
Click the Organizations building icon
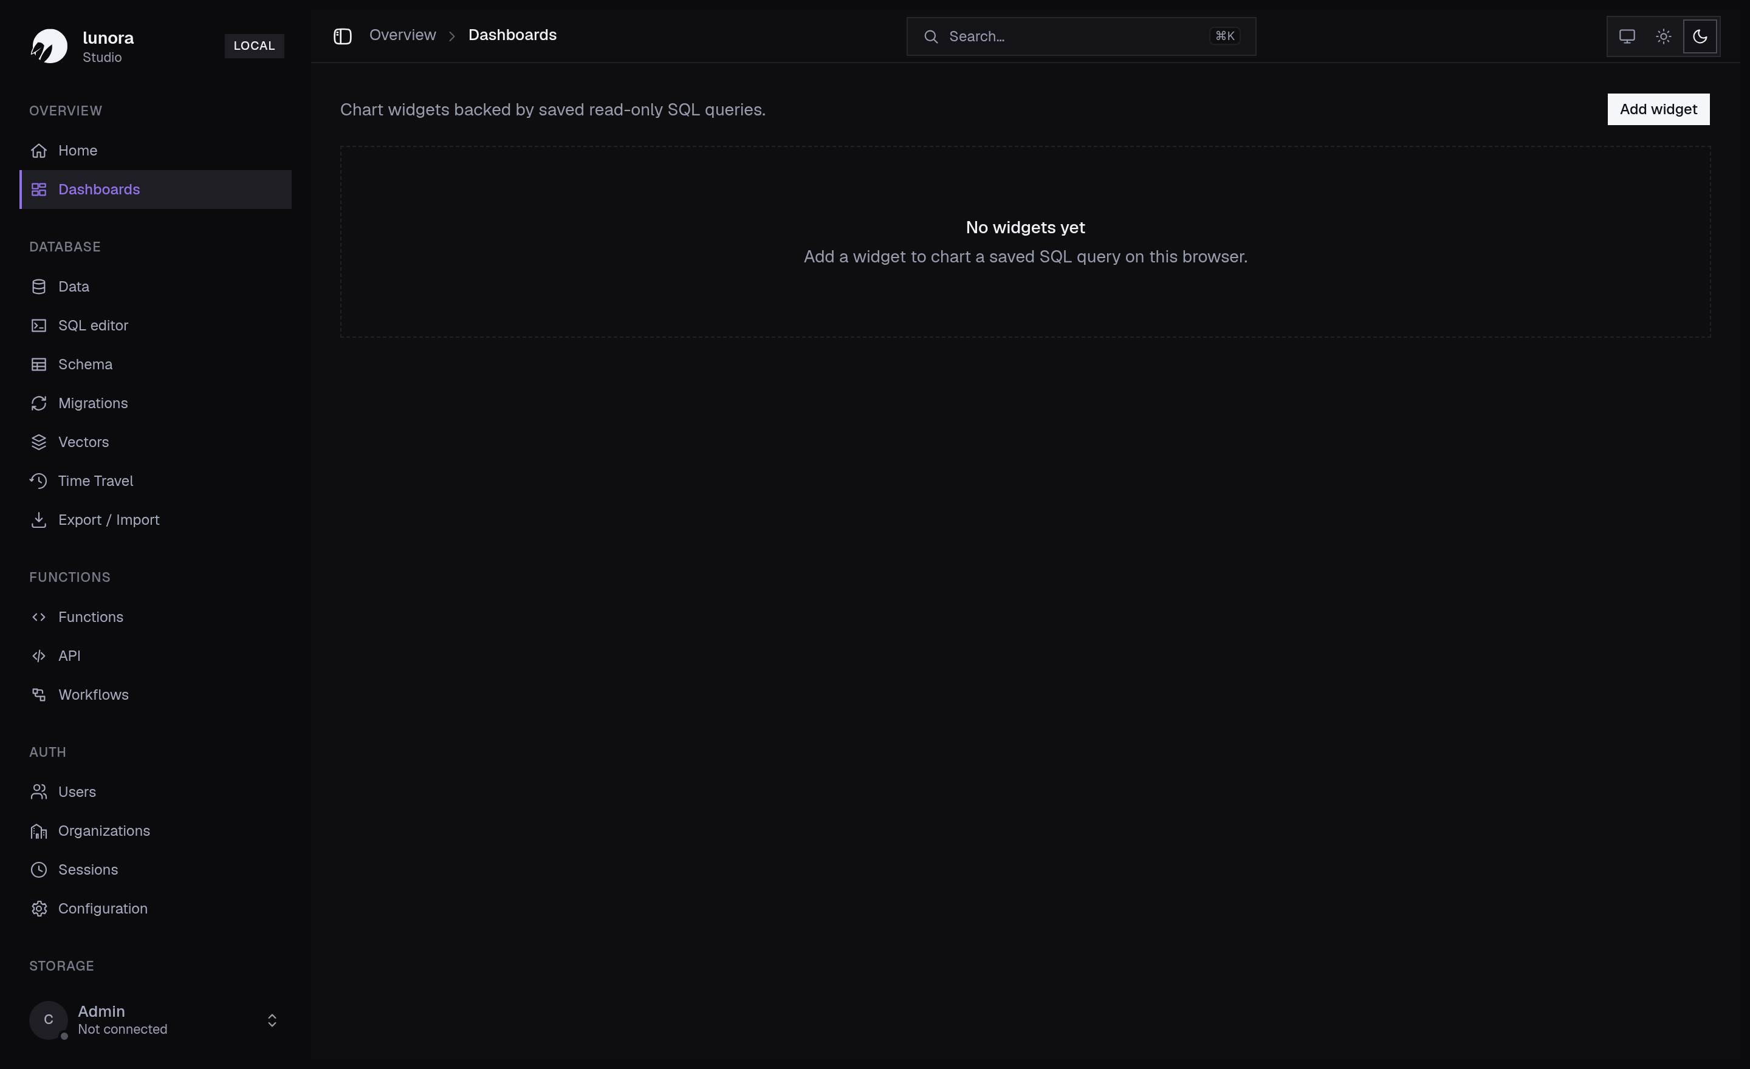tap(39, 831)
